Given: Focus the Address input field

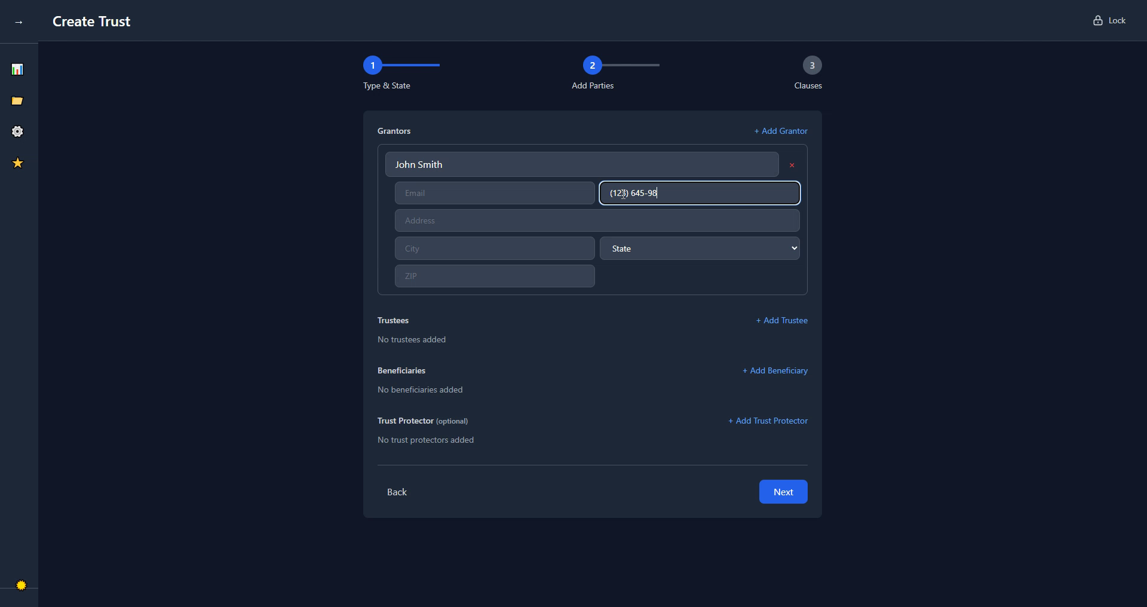Looking at the screenshot, I should coord(597,220).
